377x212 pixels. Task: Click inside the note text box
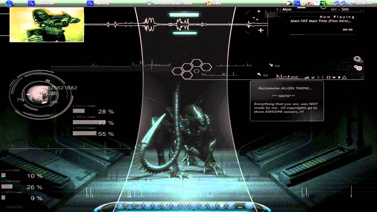287,101
